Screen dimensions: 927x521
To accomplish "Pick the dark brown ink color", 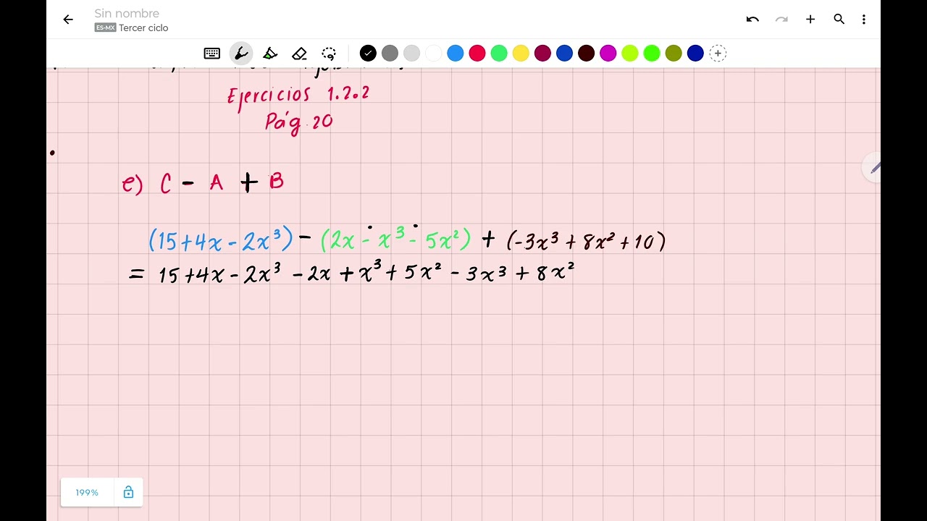I will tap(586, 53).
